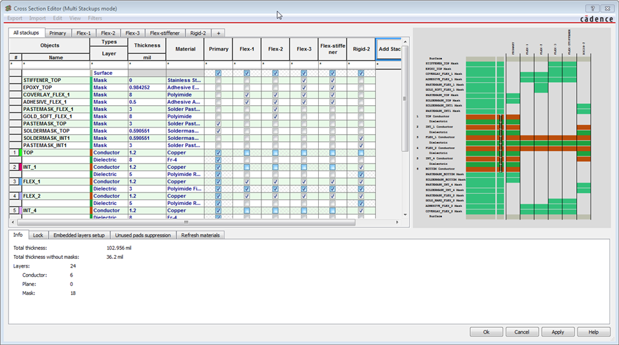
Task: Select the COVERLAY_FLEX_1 layer name cell
Action: coord(56,95)
